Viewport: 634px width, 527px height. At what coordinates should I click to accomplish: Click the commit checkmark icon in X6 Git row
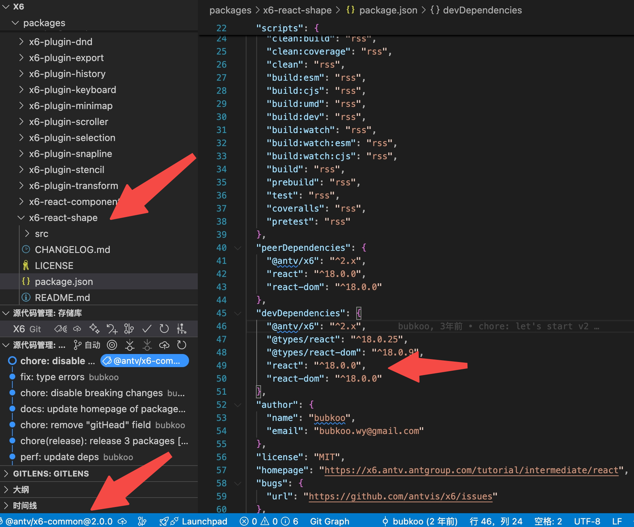[147, 329]
